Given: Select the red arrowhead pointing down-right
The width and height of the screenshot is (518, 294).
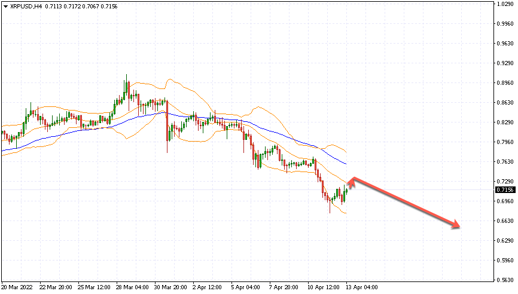Looking at the screenshot, I should tap(456, 225).
